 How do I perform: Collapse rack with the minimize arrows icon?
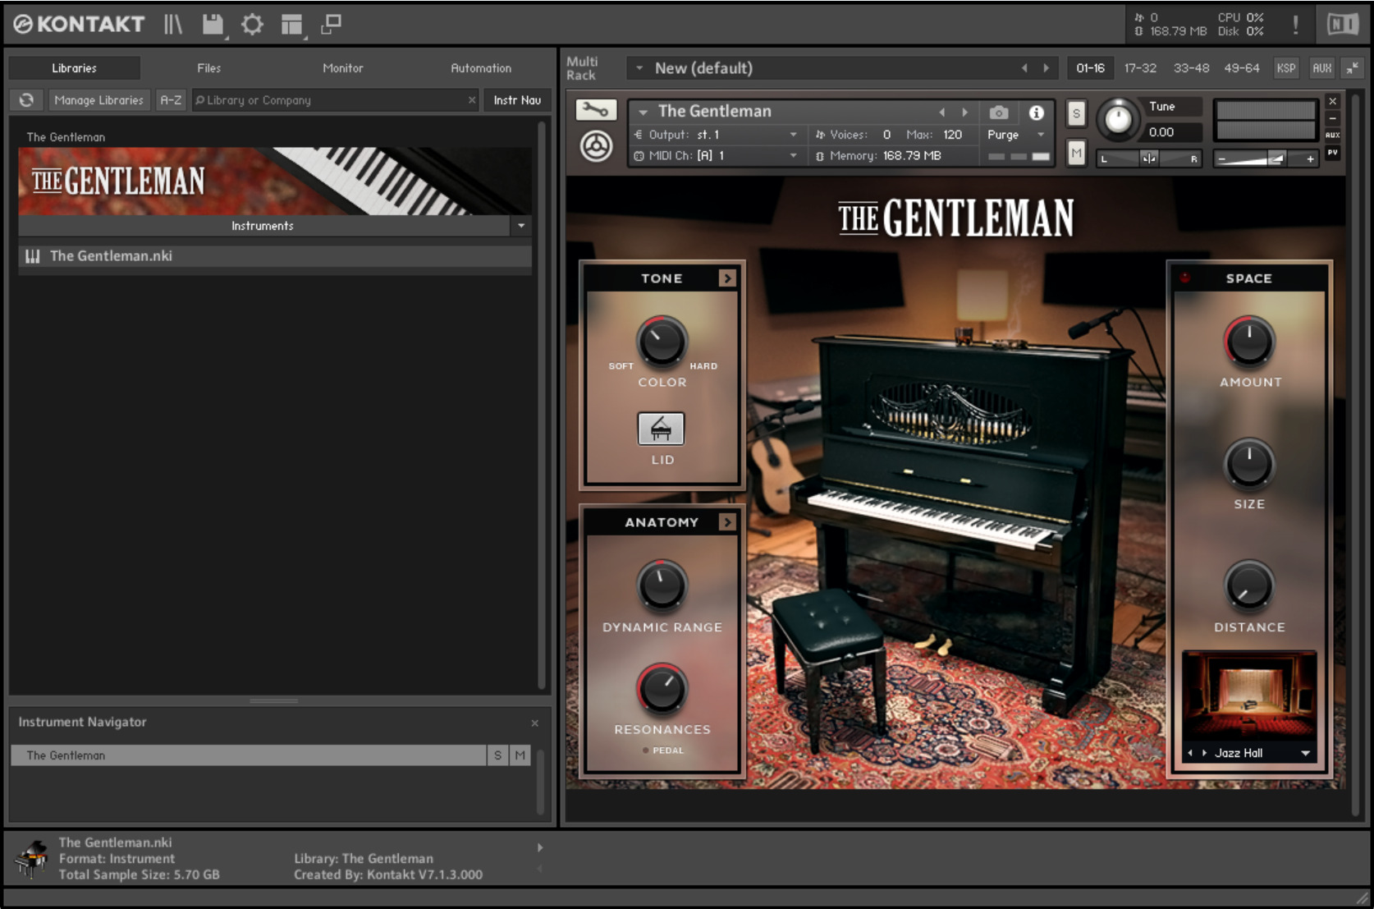click(1352, 68)
